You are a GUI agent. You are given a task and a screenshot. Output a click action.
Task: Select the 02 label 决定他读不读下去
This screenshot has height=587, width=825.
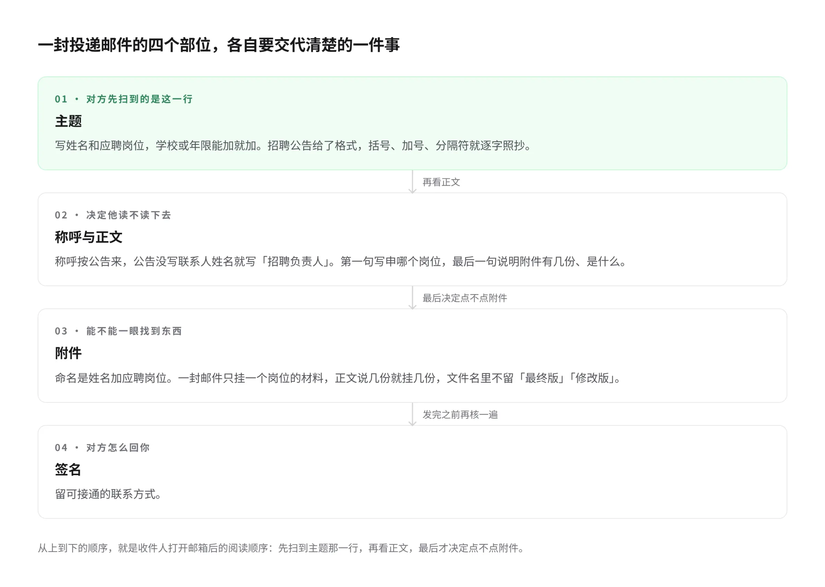(113, 215)
